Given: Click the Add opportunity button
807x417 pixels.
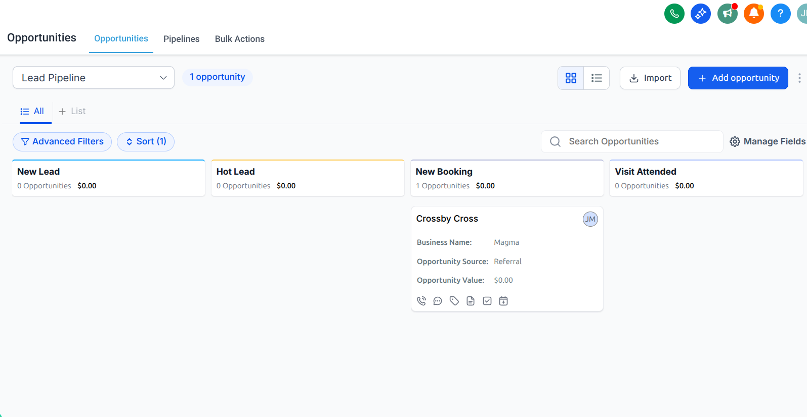Looking at the screenshot, I should coord(738,78).
